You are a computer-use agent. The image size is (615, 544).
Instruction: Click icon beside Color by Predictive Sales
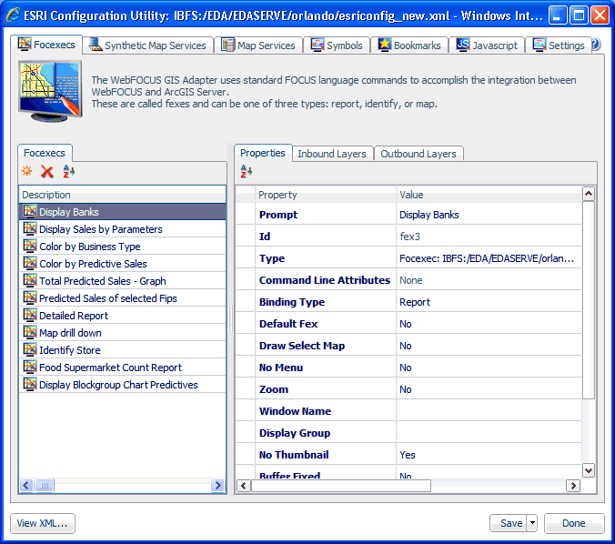(30, 263)
